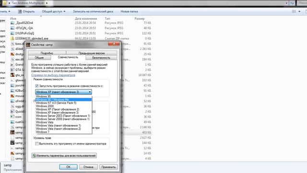Click the 1YL0PoFcGqQ picture icon
Viewport: 307px width, 173px height.
tap(12, 33)
